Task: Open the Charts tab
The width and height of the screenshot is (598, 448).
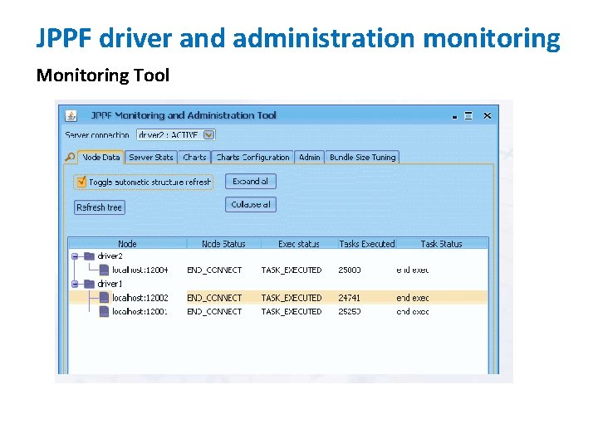Action: point(194,157)
